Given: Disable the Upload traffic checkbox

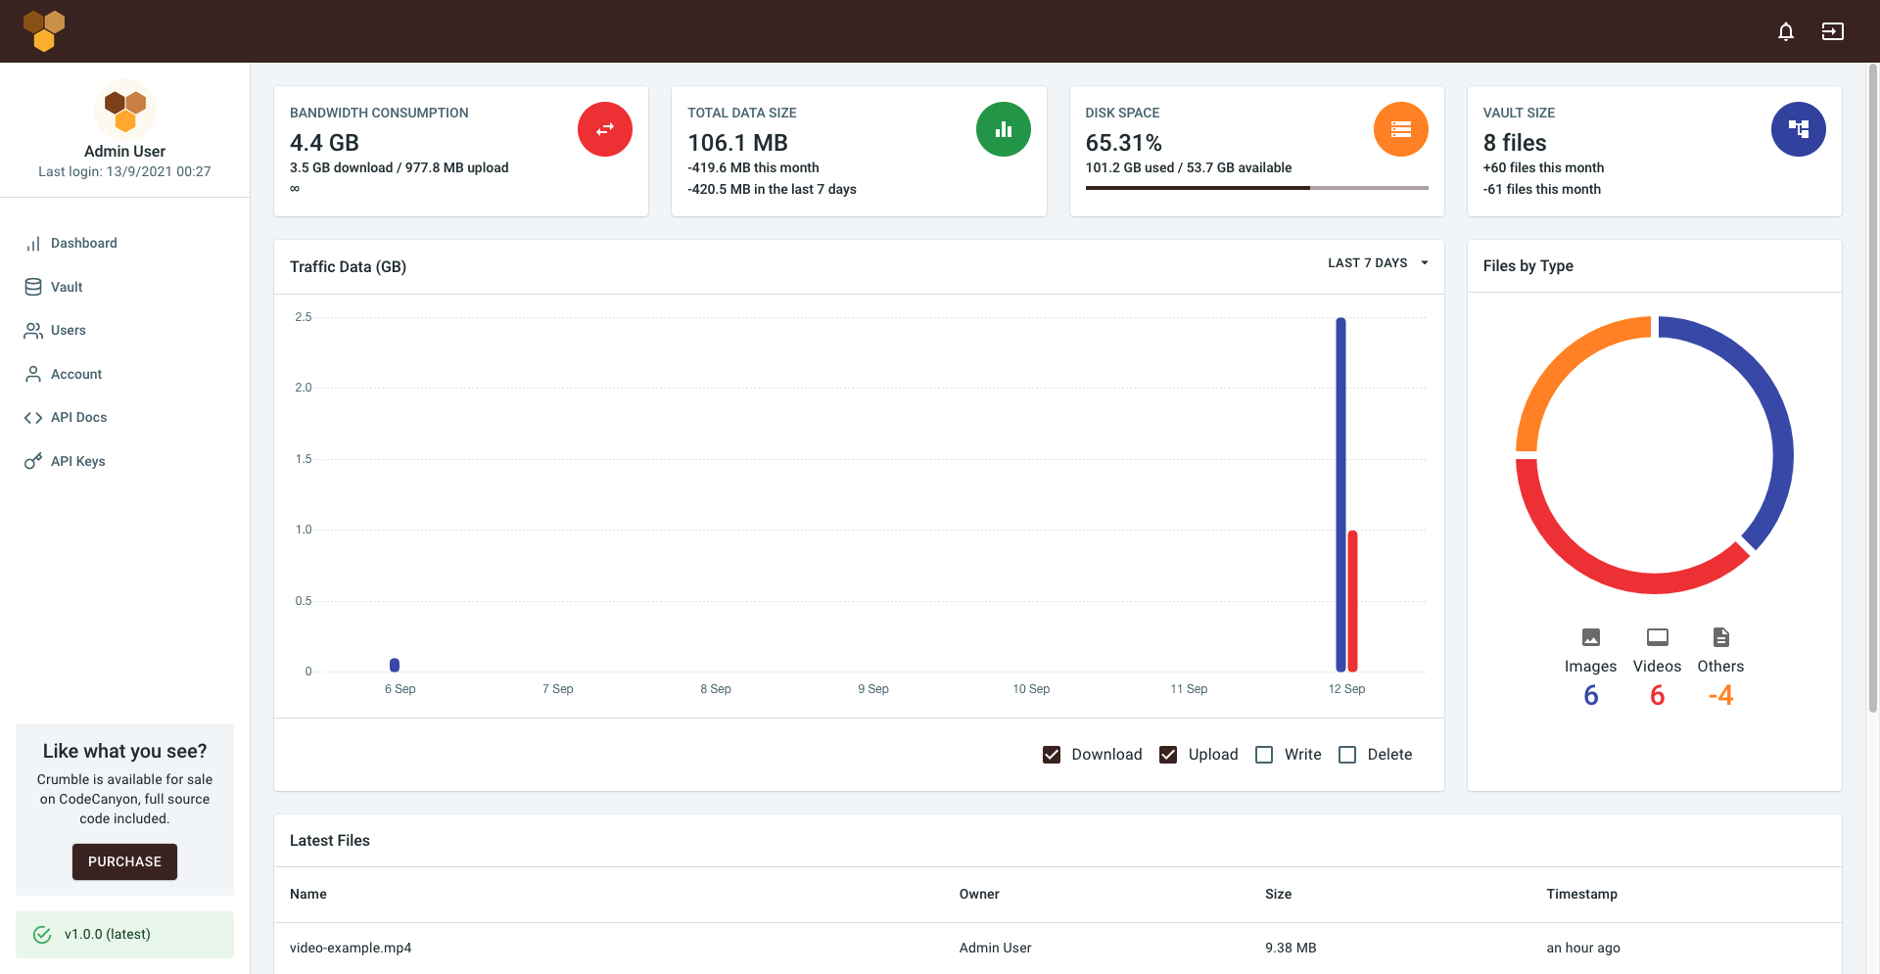Looking at the screenshot, I should [1168, 755].
